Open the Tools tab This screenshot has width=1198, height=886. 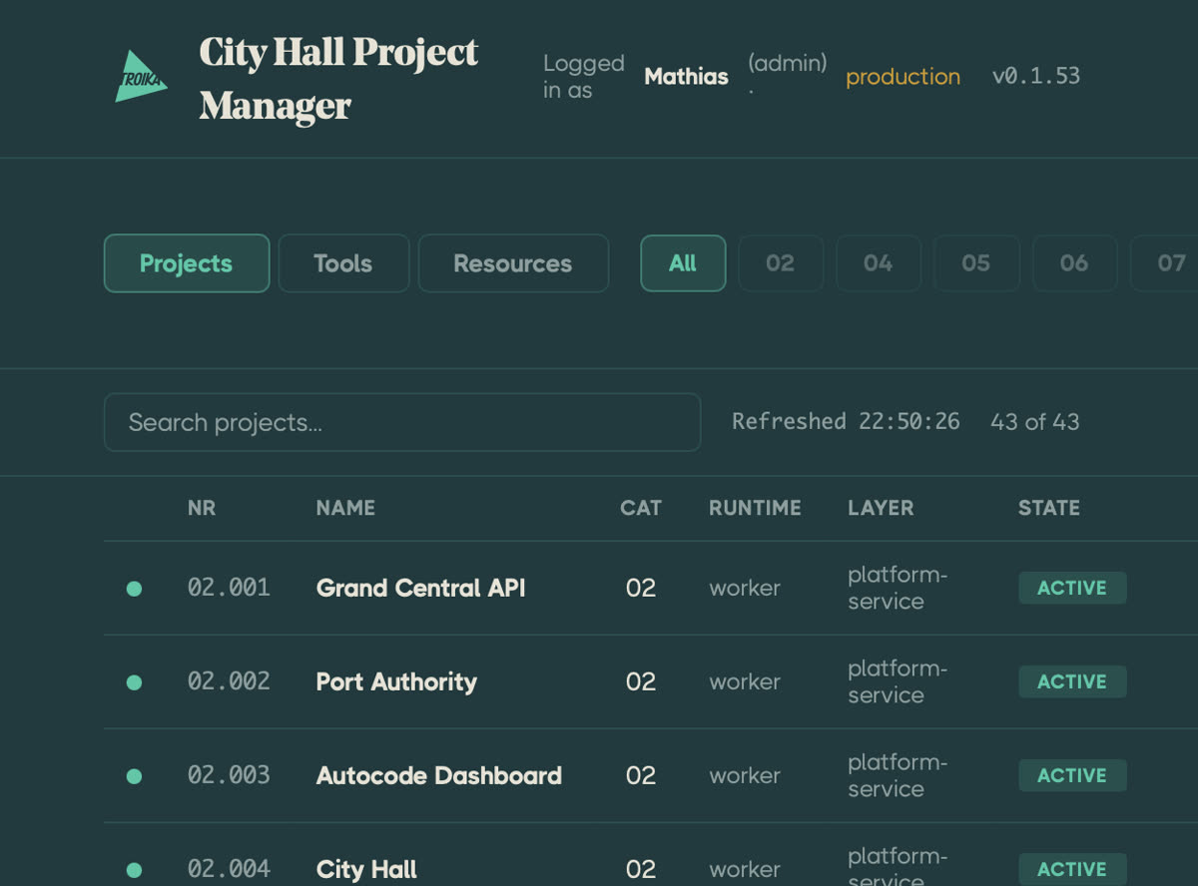(x=343, y=263)
